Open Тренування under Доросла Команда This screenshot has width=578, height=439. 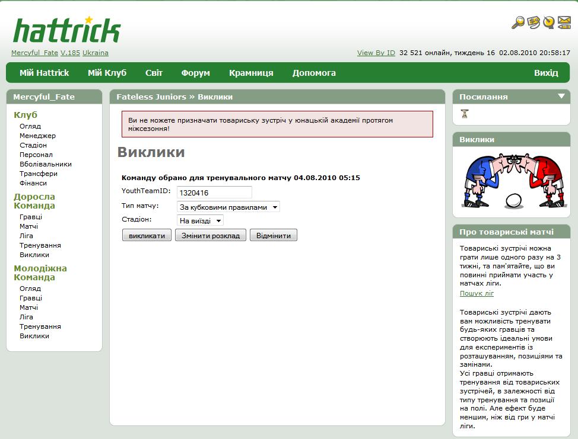(40, 245)
